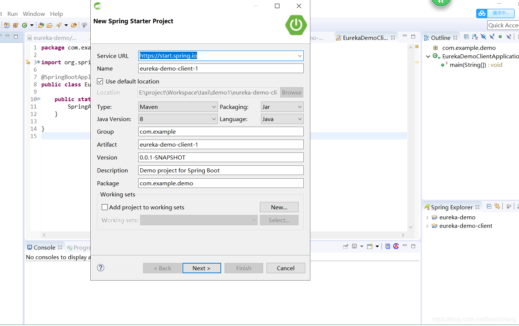Click the Quick Access search box

503,25
